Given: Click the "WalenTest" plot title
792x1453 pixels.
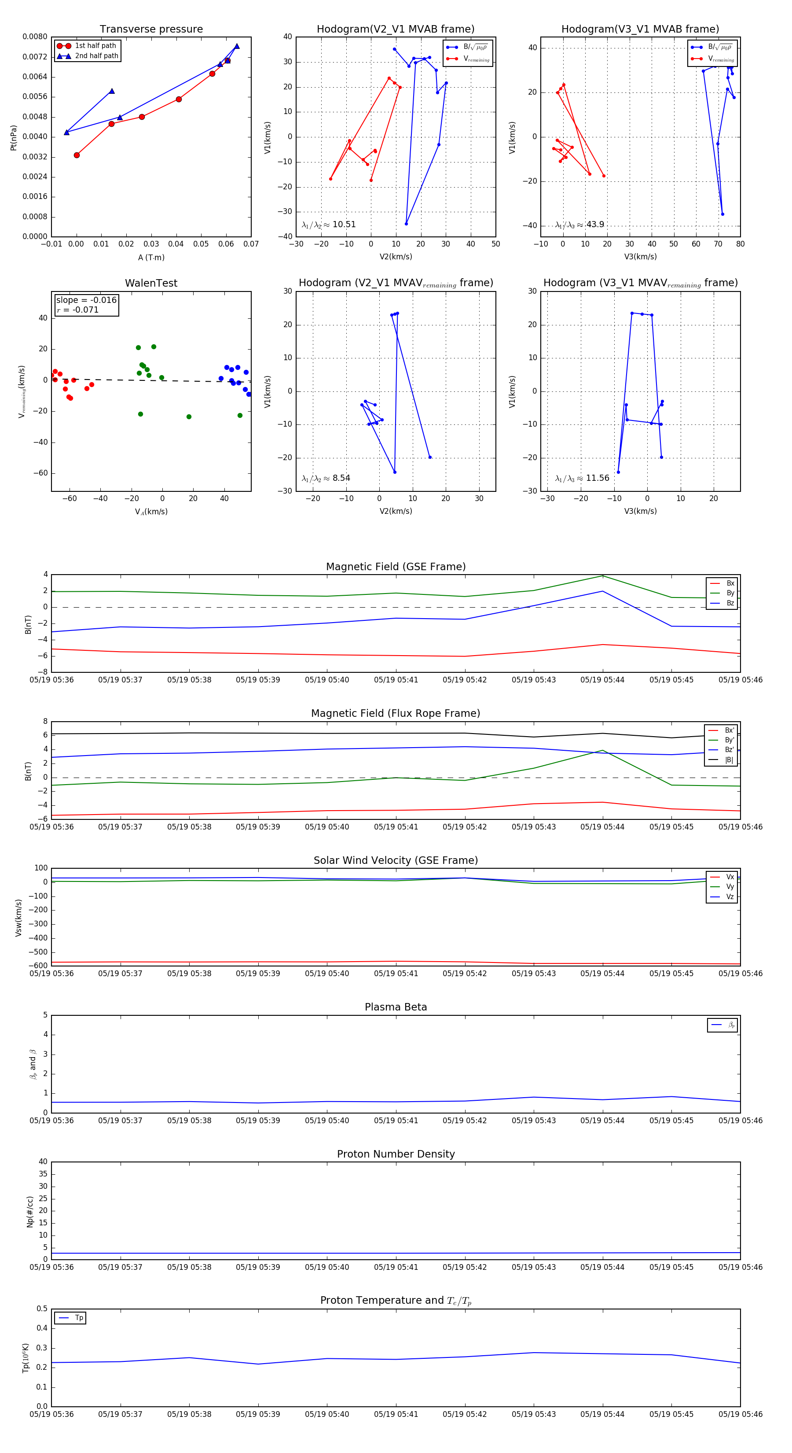Looking at the screenshot, I should tap(151, 283).
